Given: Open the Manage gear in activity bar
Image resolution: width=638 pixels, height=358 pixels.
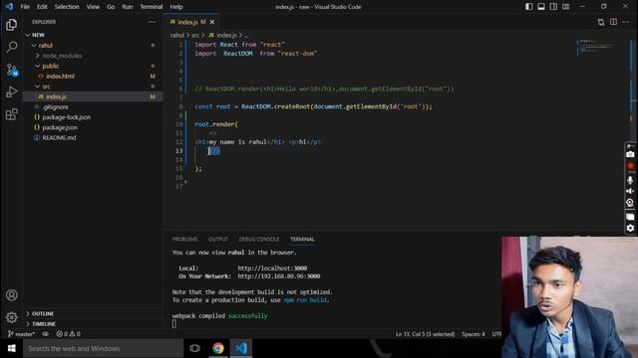Looking at the screenshot, I should click(11, 317).
